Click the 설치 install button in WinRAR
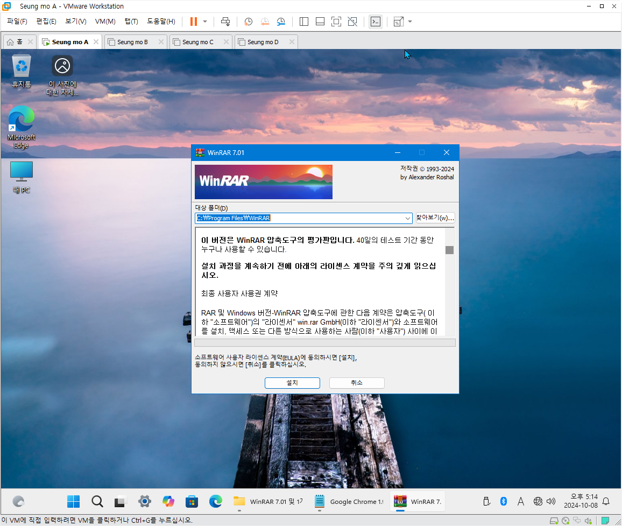Image resolution: width=622 pixels, height=526 pixels. click(x=292, y=383)
